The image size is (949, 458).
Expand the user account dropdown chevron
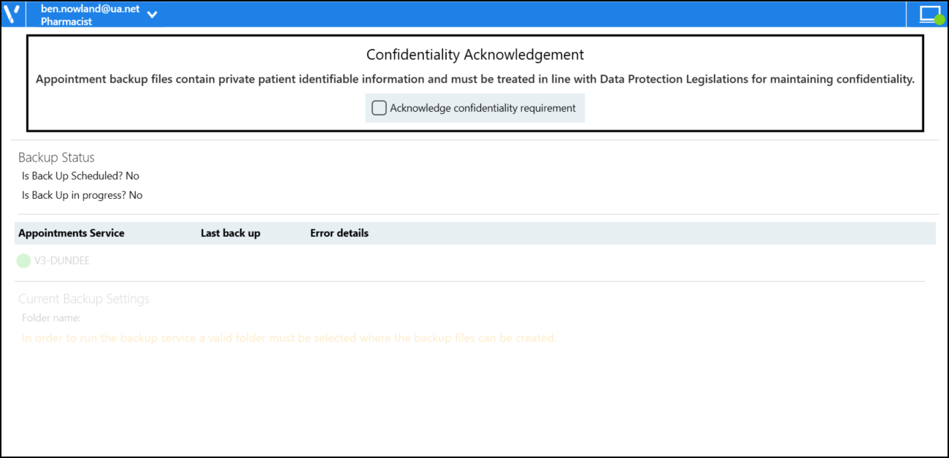click(x=153, y=15)
